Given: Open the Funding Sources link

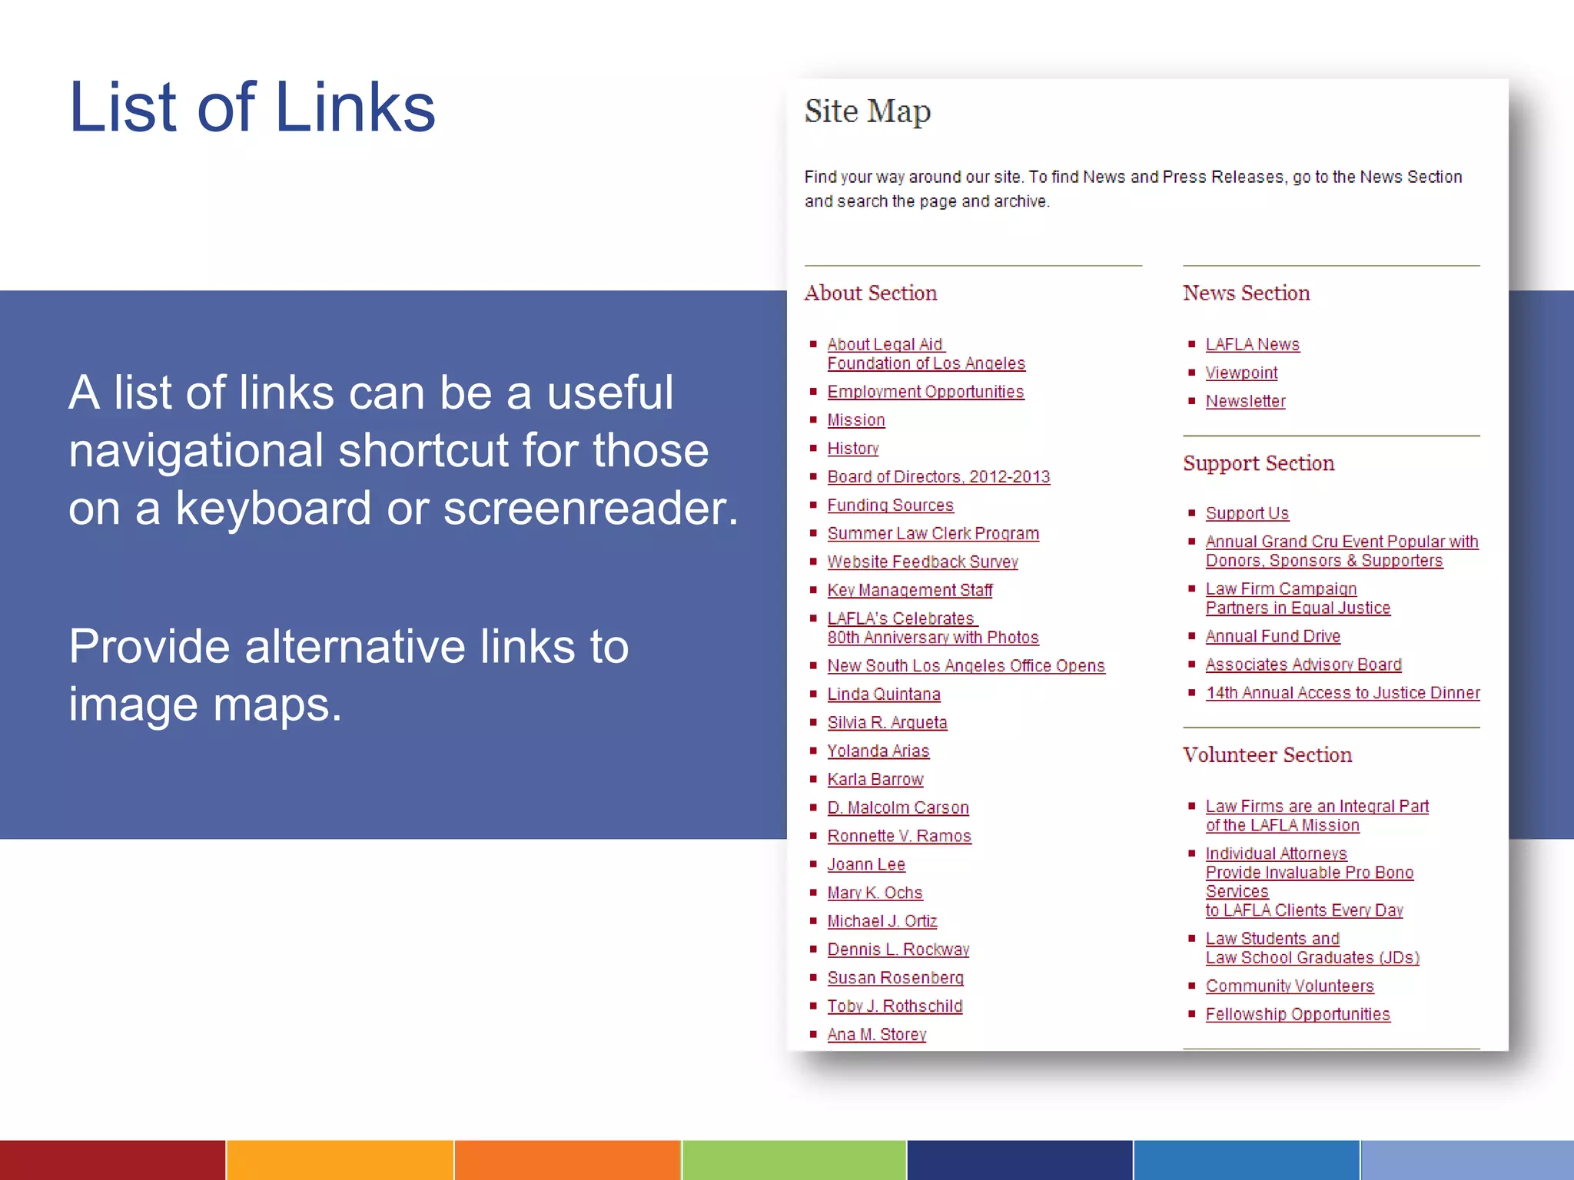Looking at the screenshot, I should [x=890, y=505].
